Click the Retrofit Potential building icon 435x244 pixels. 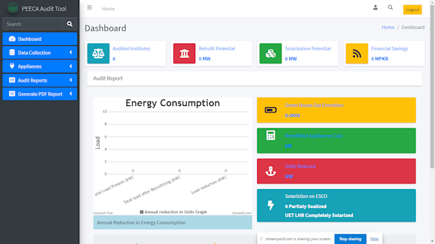tap(184, 54)
